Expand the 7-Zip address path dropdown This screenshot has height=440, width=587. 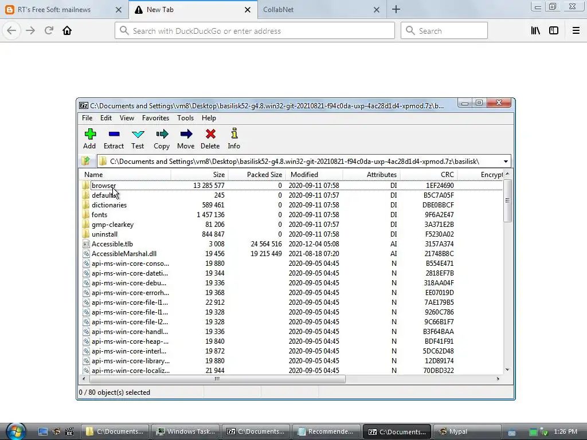click(x=506, y=161)
